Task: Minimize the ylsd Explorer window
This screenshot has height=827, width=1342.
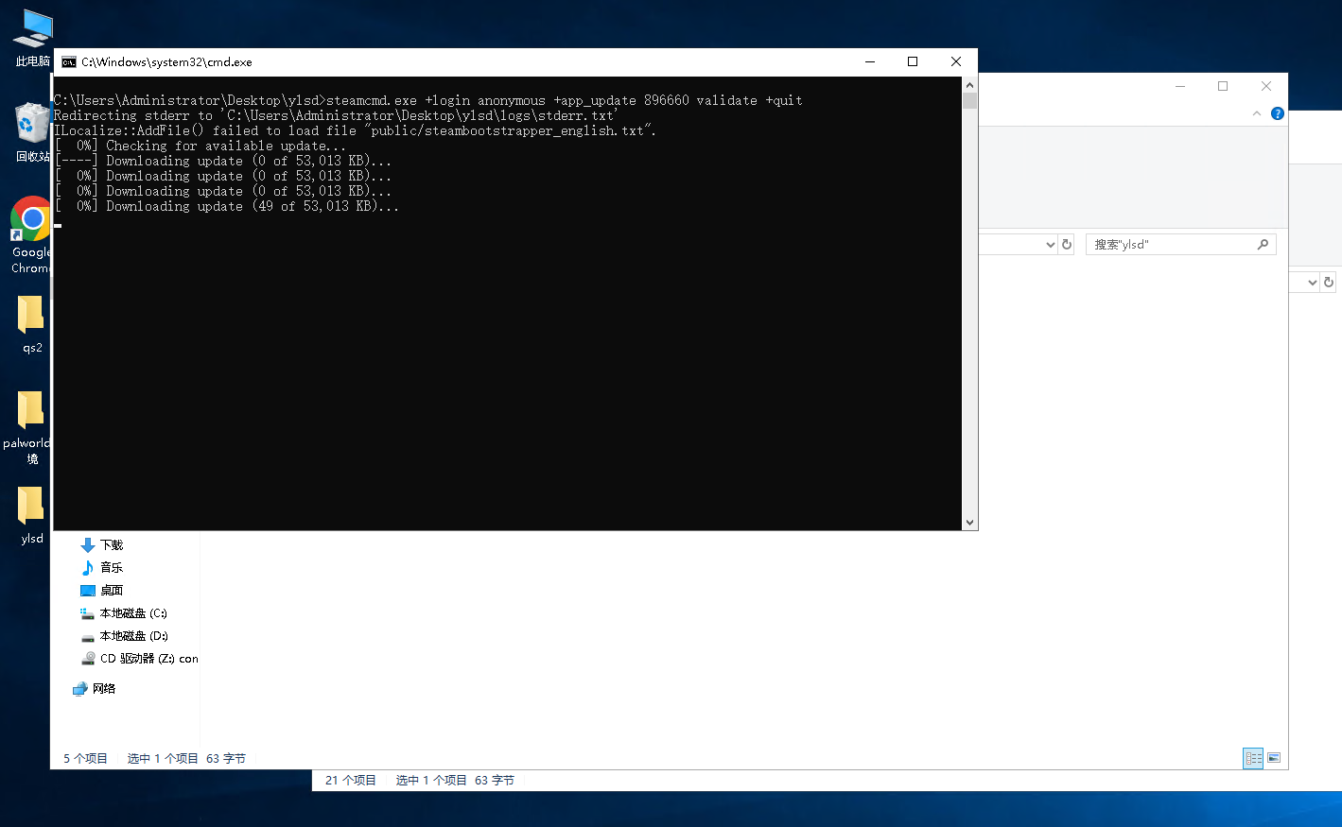Action: [x=1180, y=86]
